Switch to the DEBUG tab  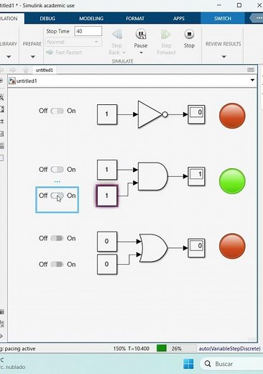click(47, 19)
